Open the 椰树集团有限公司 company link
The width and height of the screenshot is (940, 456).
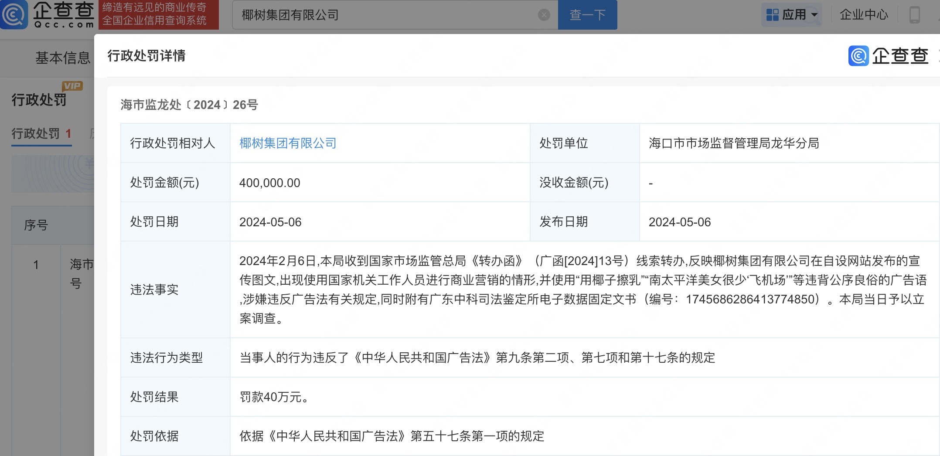click(x=288, y=143)
